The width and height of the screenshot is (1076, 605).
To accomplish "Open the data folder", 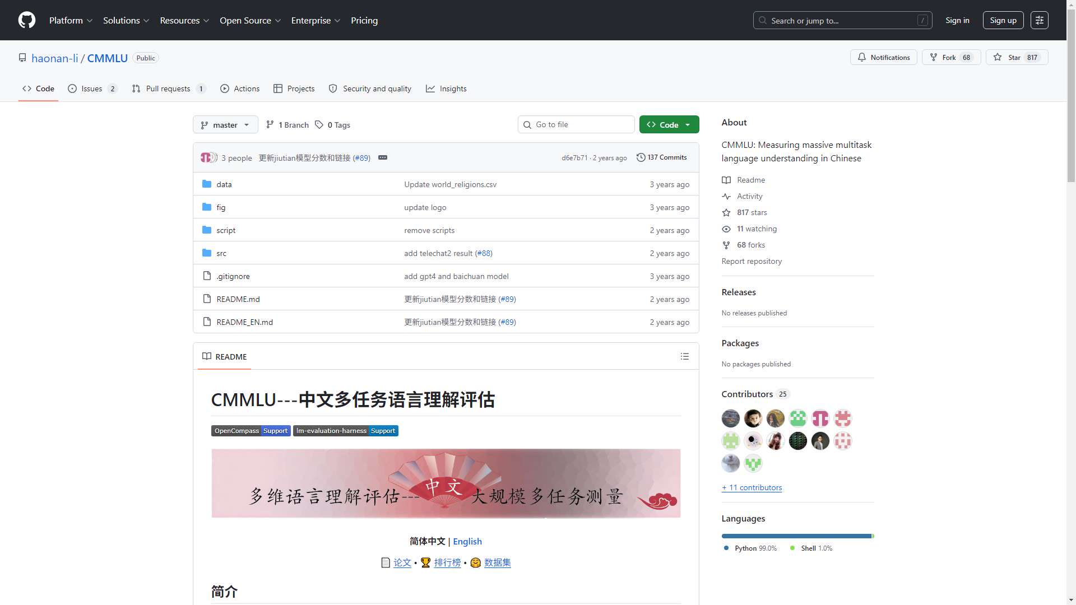I will click(x=224, y=184).
